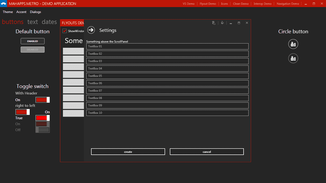Switch to the dates tab
Viewport: 326px width, 183px height.
(x=49, y=22)
